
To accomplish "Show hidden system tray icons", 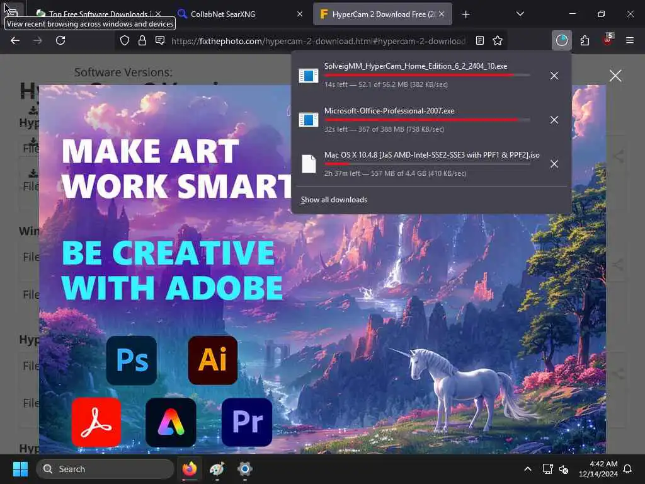I will coord(528,469).
